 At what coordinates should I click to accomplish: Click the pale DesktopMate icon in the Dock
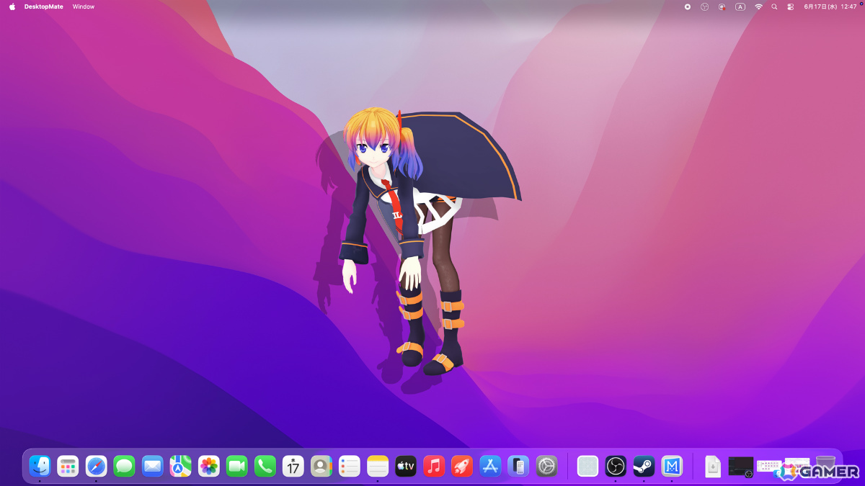[587, 467]
